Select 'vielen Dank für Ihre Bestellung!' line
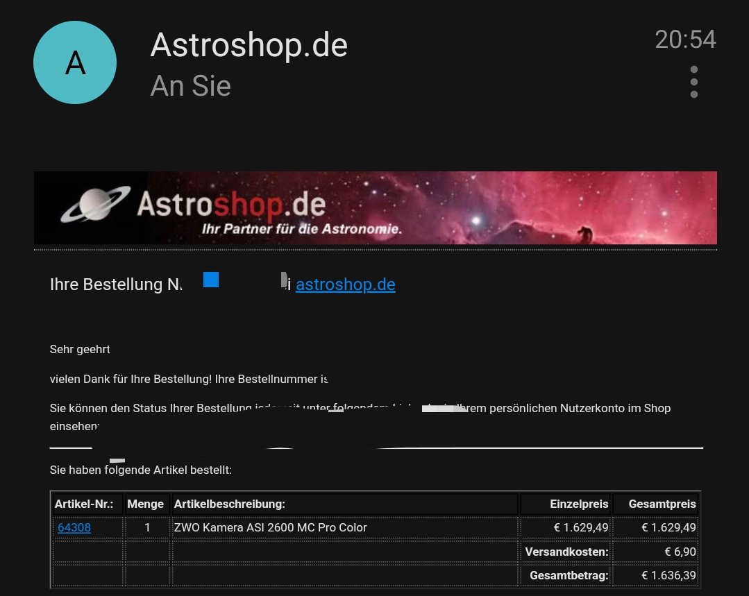The image size is (749, 596). pos(131,379)
